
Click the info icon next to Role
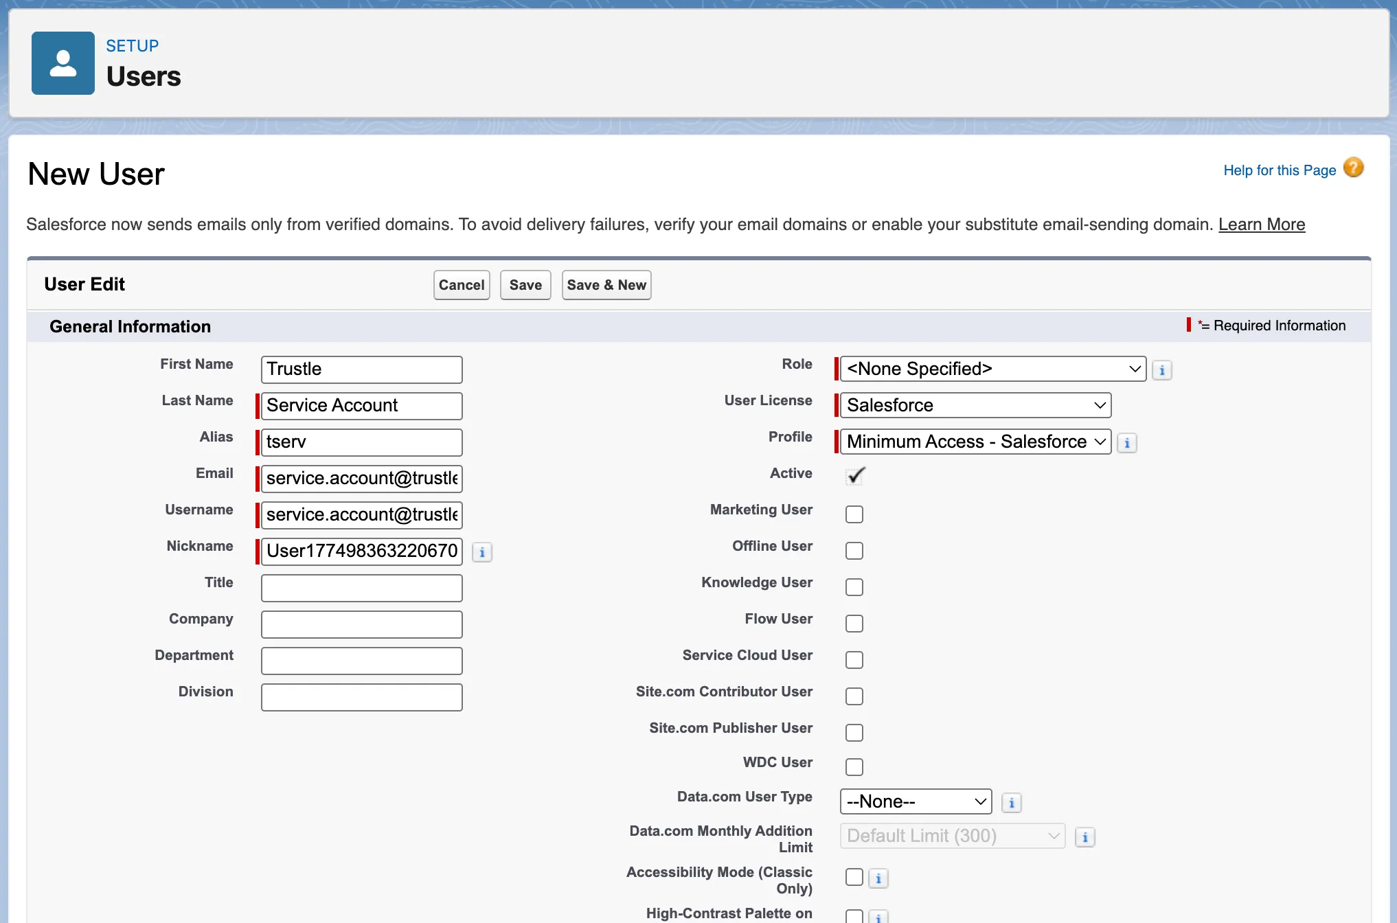pyautogui.click(x=1162, y=370)
